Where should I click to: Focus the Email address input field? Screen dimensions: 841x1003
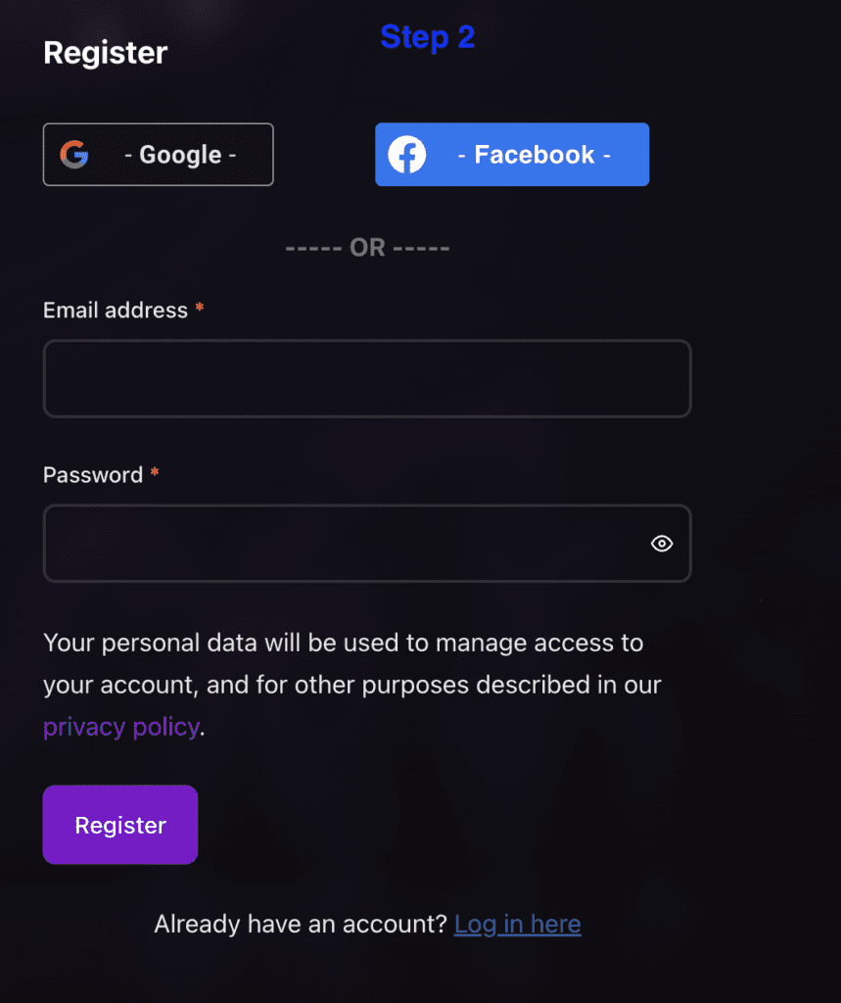coord(367,379)
